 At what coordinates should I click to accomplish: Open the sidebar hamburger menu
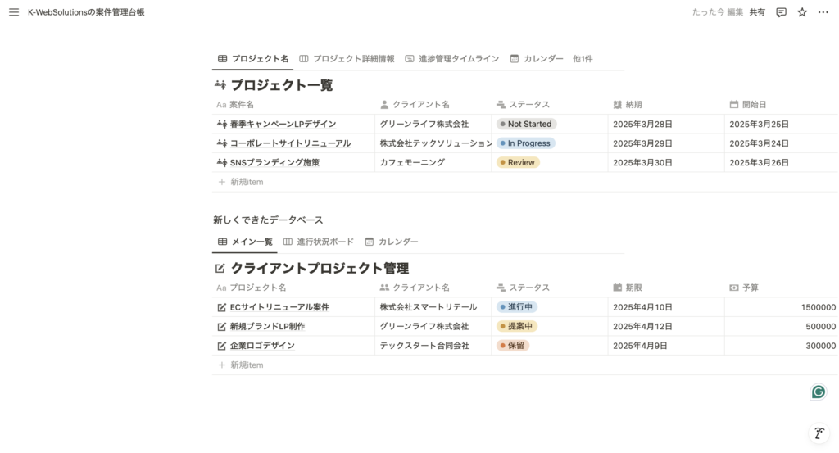tap(14, 12)
